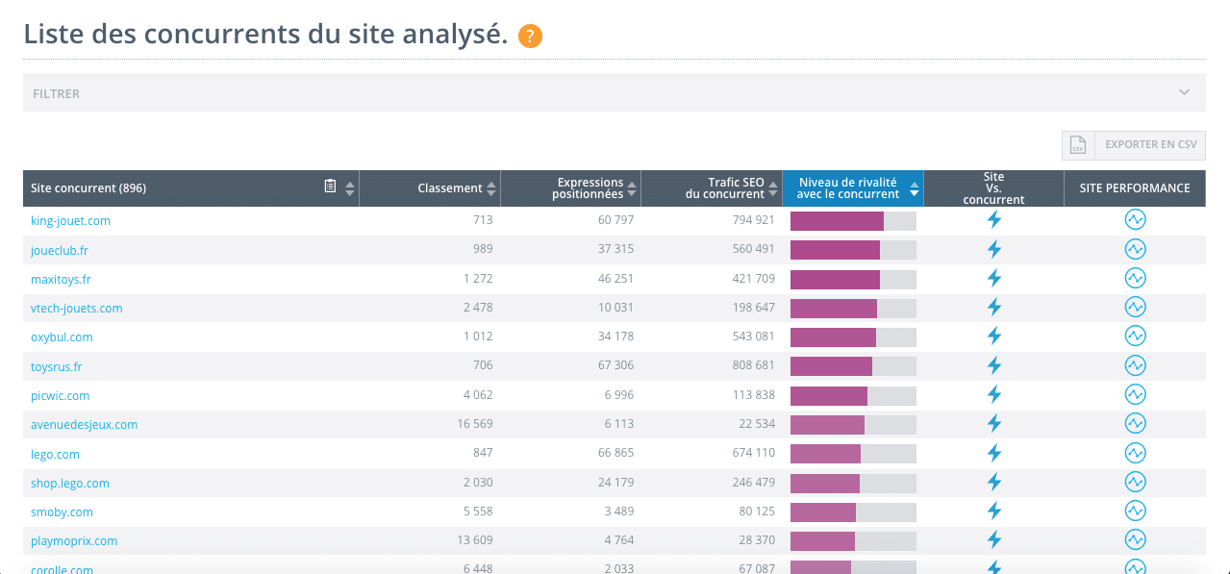The image size is (1230, 574).
Task: Click Trafic SEO value 246 479
Action: (x=753, y=483)
